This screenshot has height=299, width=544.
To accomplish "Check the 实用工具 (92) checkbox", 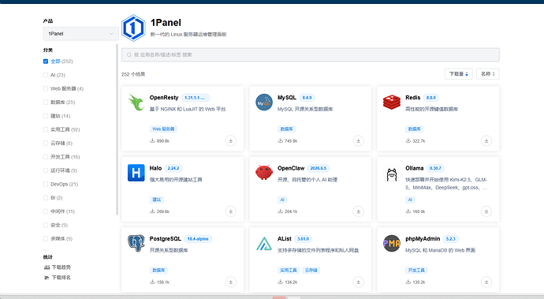I will pos(46,129).
